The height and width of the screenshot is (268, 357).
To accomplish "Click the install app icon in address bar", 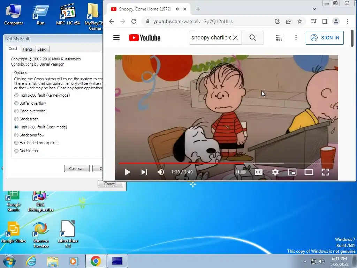I will [277, 21].
